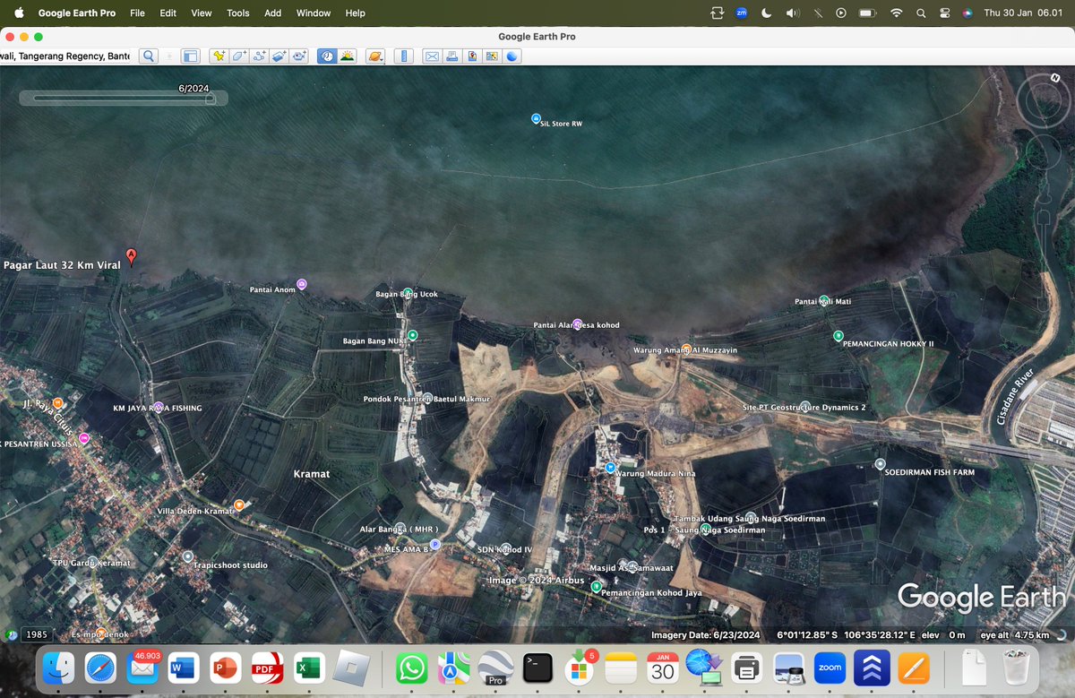Toggle the sidebar panel button
The image size is (1075, 698).
point(190,56)
